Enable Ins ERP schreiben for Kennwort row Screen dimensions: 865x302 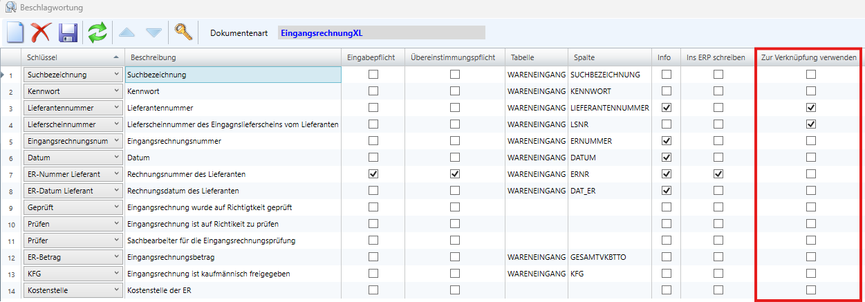718,91
